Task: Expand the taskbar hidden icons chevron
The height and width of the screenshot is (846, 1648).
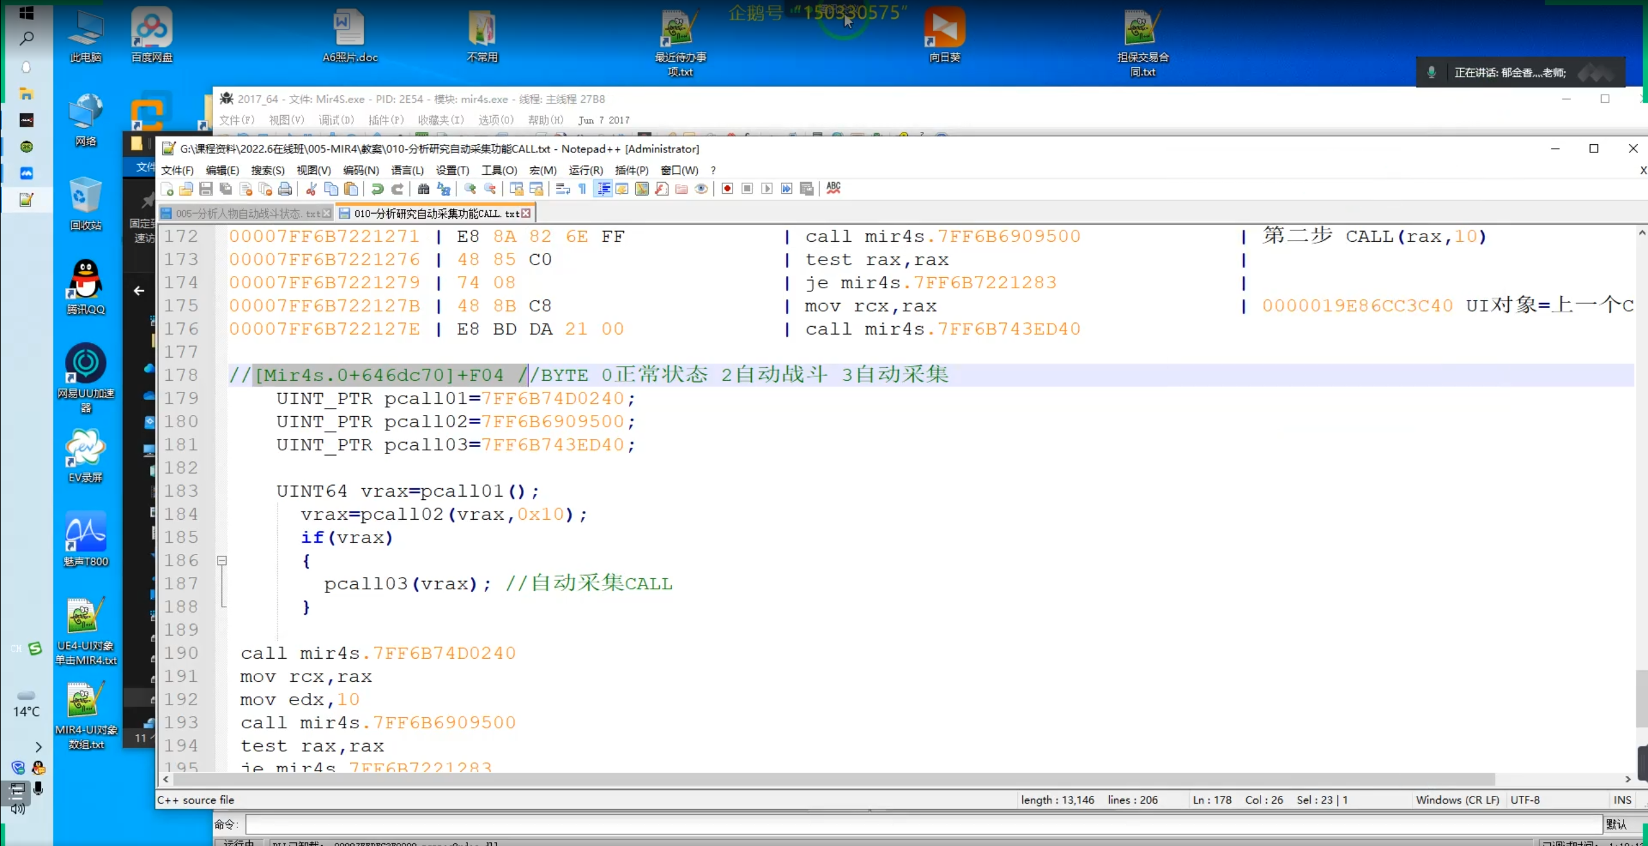Action: click(39, 747)
